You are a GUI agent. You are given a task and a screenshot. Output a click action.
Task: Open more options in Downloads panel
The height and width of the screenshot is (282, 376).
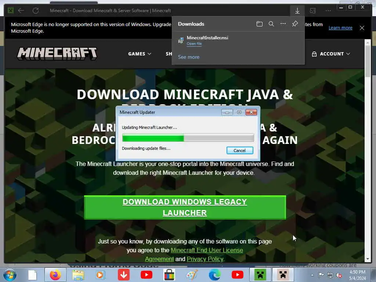point(283,24)
